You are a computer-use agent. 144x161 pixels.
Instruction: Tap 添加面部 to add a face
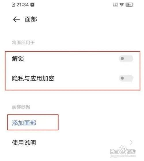click(24, 123)
